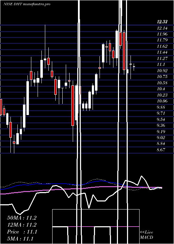
Task: Click the 8.67 price axis label
Action: (x=161, y=150)
